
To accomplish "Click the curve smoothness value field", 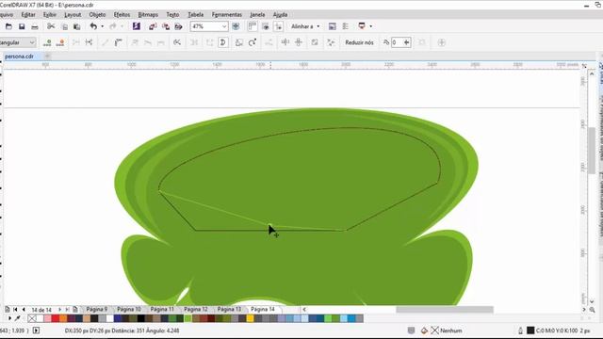I will [397, 42].
